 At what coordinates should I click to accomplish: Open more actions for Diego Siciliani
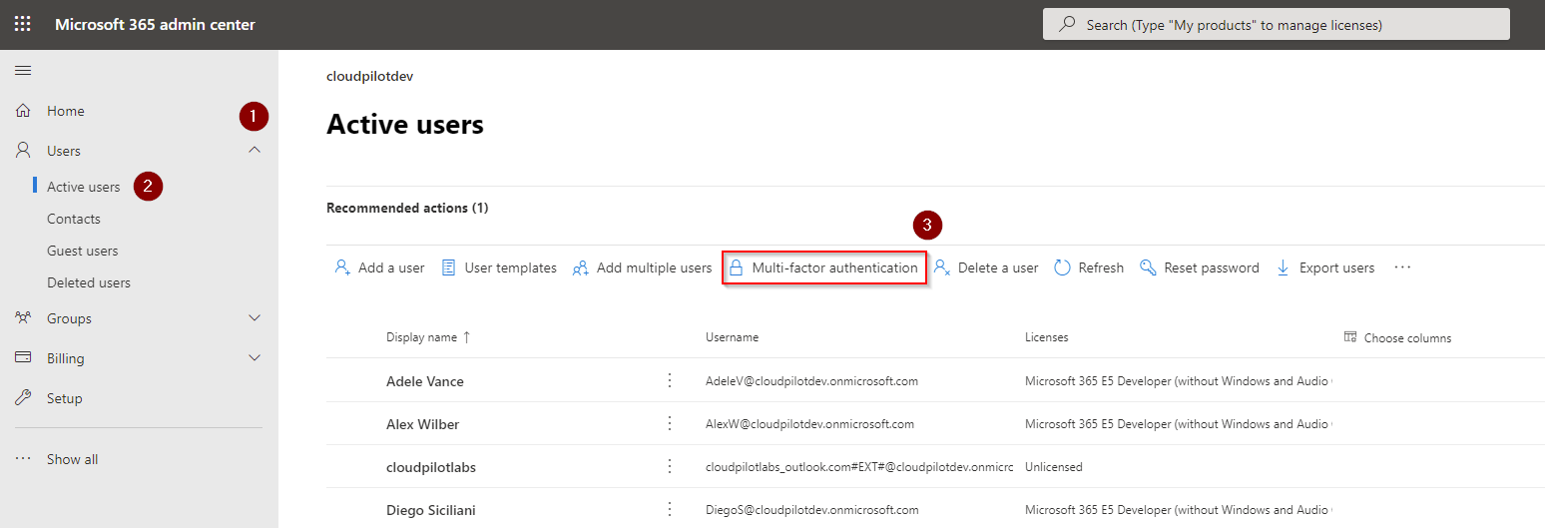point(670,509)
